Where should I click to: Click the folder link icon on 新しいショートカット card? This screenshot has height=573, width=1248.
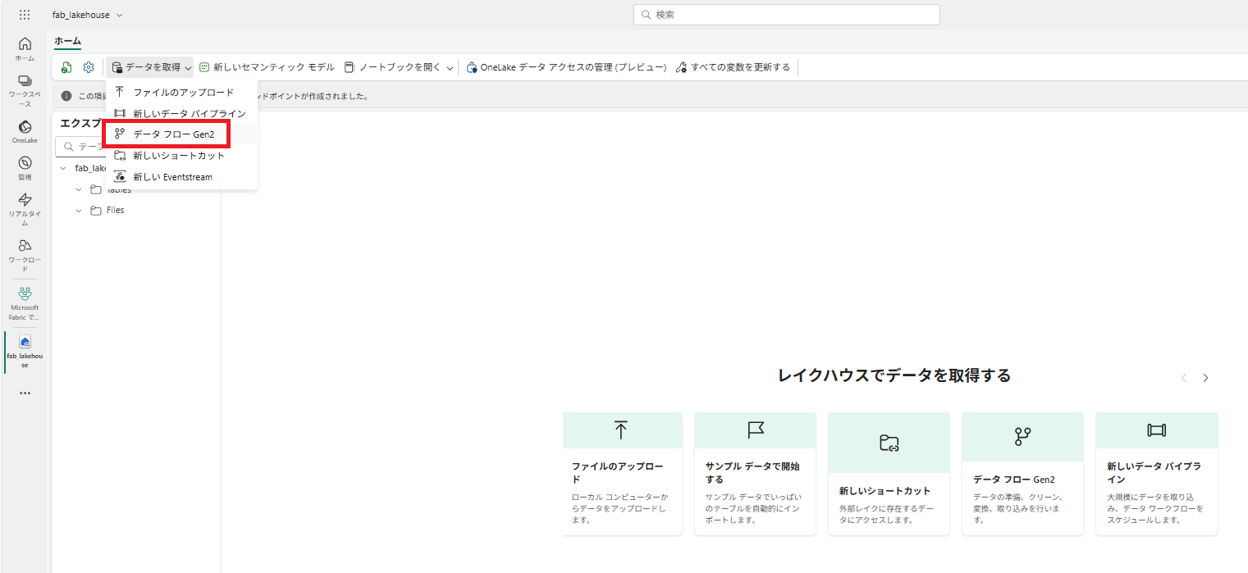[x=889, y=443]
